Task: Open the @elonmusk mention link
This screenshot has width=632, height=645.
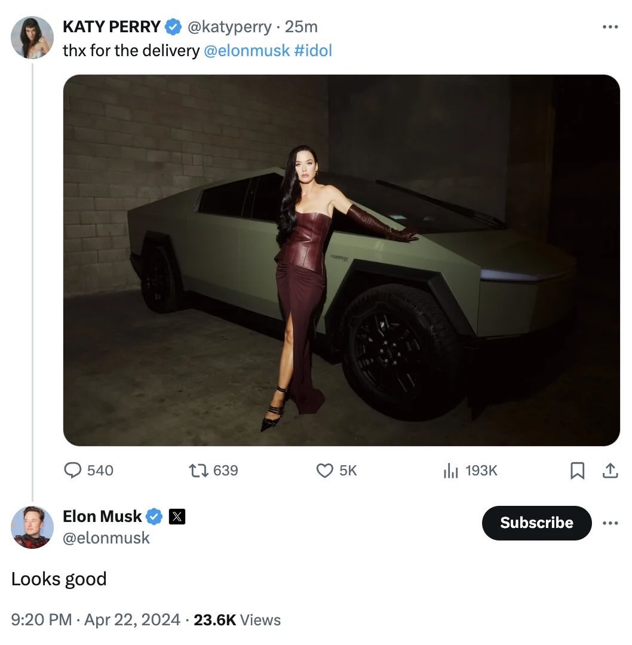Action: (x=247, y=51)
